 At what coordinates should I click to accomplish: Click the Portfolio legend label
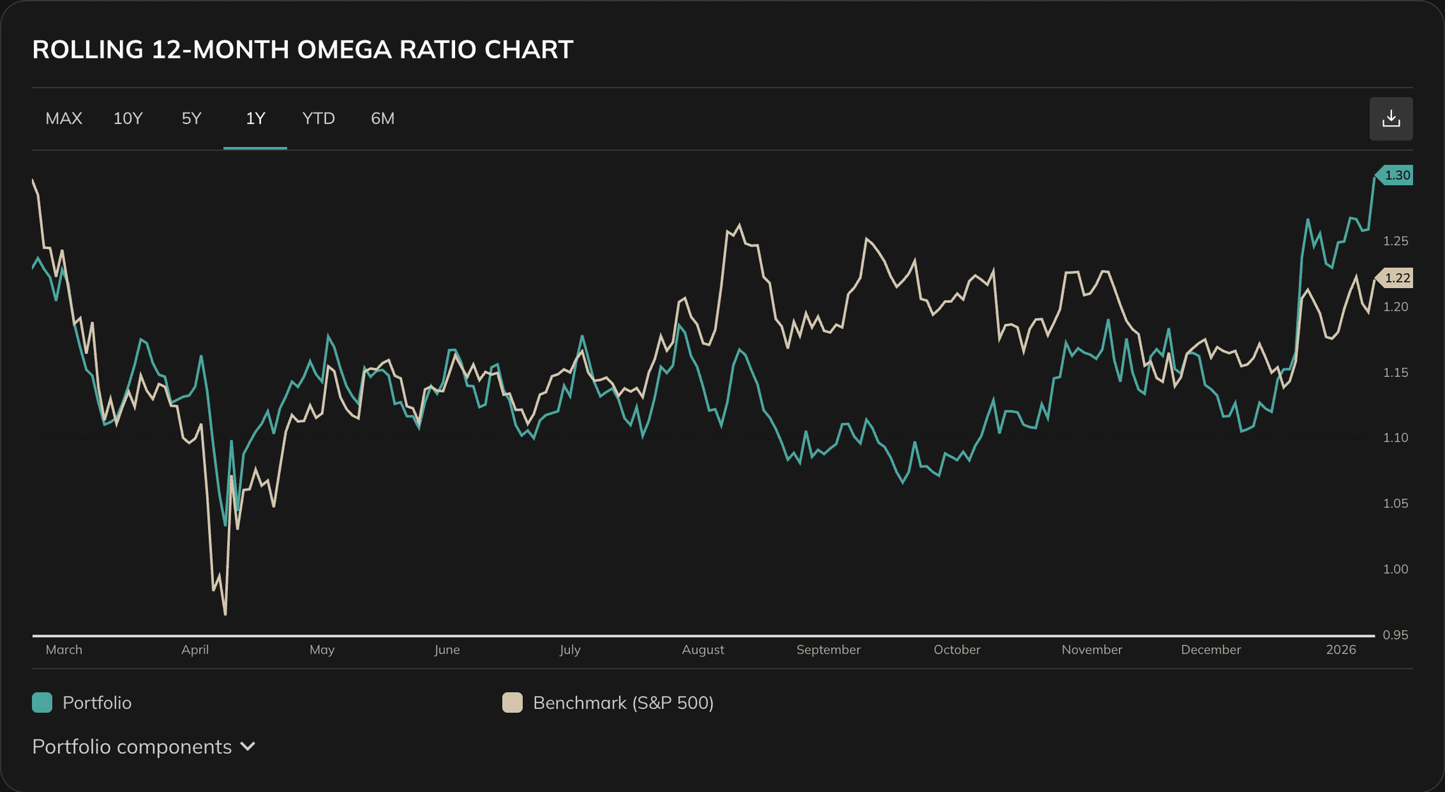(97, 702)
